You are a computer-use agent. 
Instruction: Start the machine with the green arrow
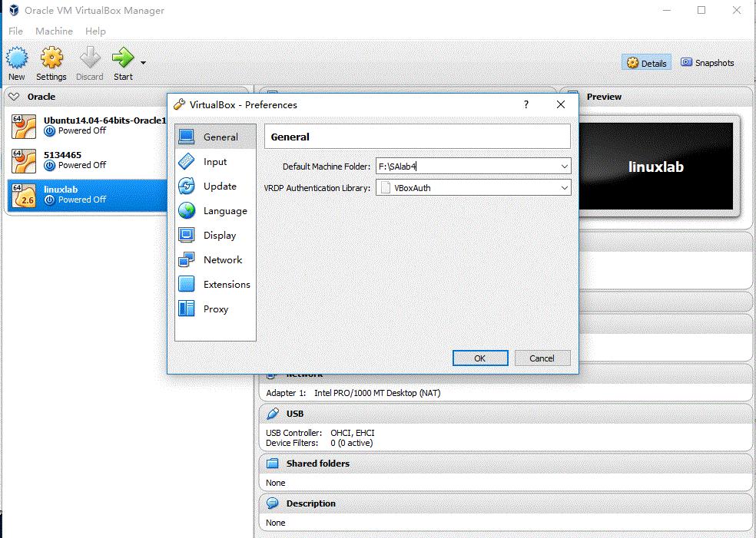[123, 58]
